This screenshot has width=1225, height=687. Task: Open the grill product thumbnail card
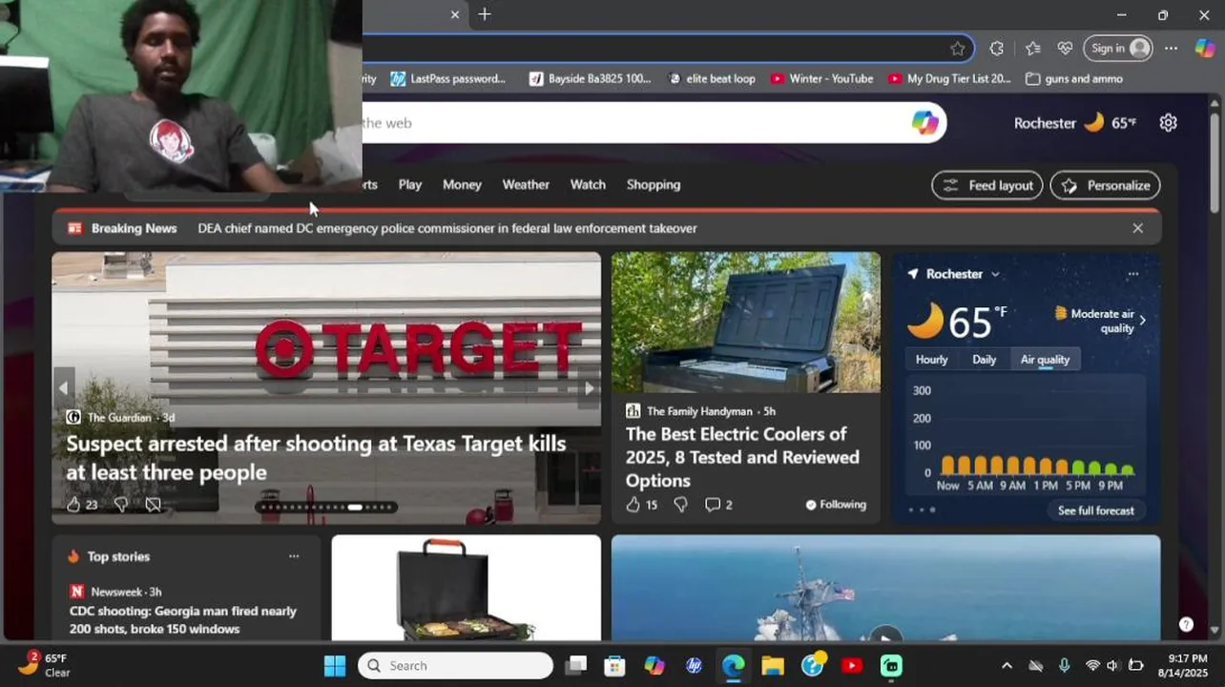(466, 588)
